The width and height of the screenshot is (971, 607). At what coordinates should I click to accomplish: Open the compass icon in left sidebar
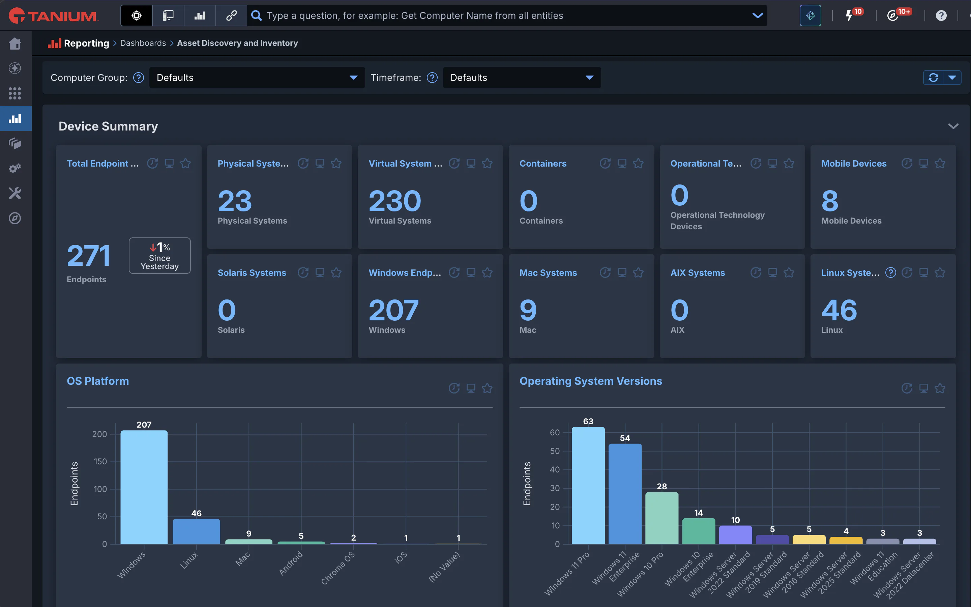click(x=15, y=219)
